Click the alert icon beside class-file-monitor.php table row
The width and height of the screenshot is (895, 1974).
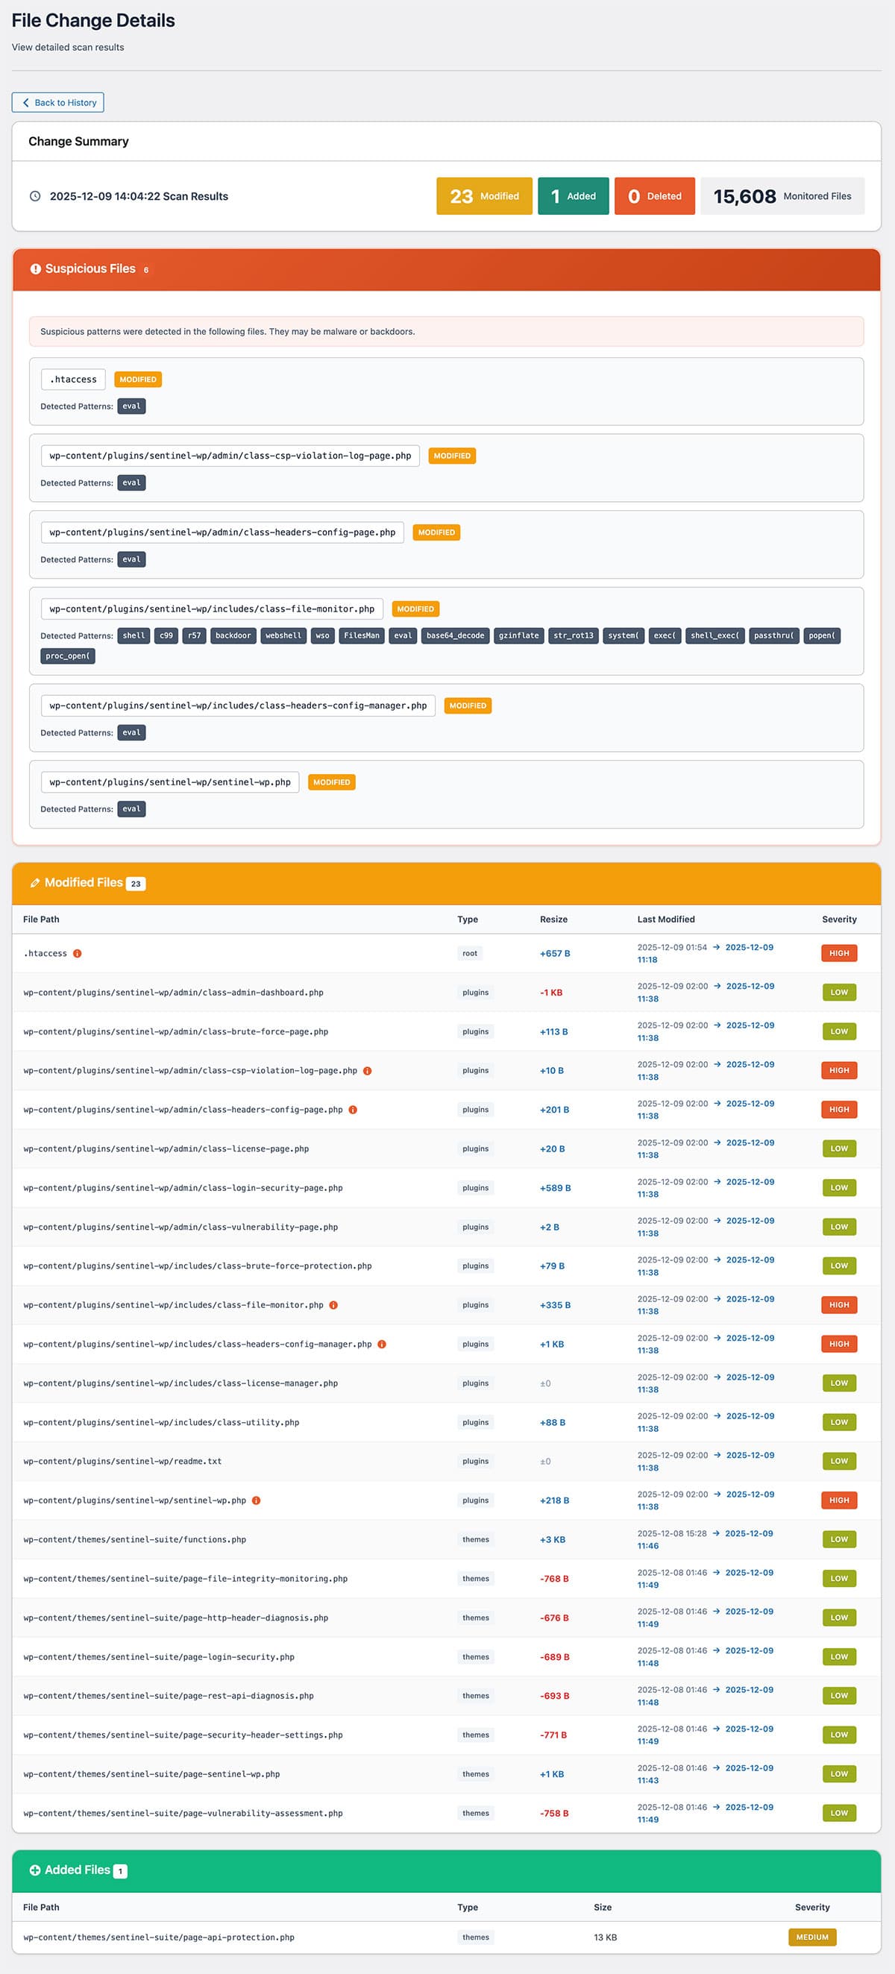coord(334,1305)
